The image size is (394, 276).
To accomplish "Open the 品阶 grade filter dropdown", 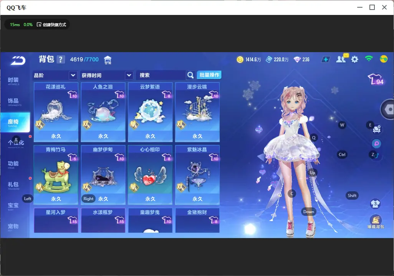I will [x=55, y=75].
